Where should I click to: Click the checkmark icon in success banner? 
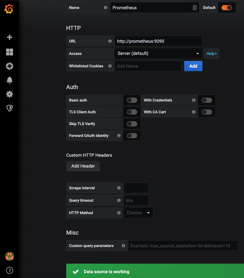[x=76, y=272]
